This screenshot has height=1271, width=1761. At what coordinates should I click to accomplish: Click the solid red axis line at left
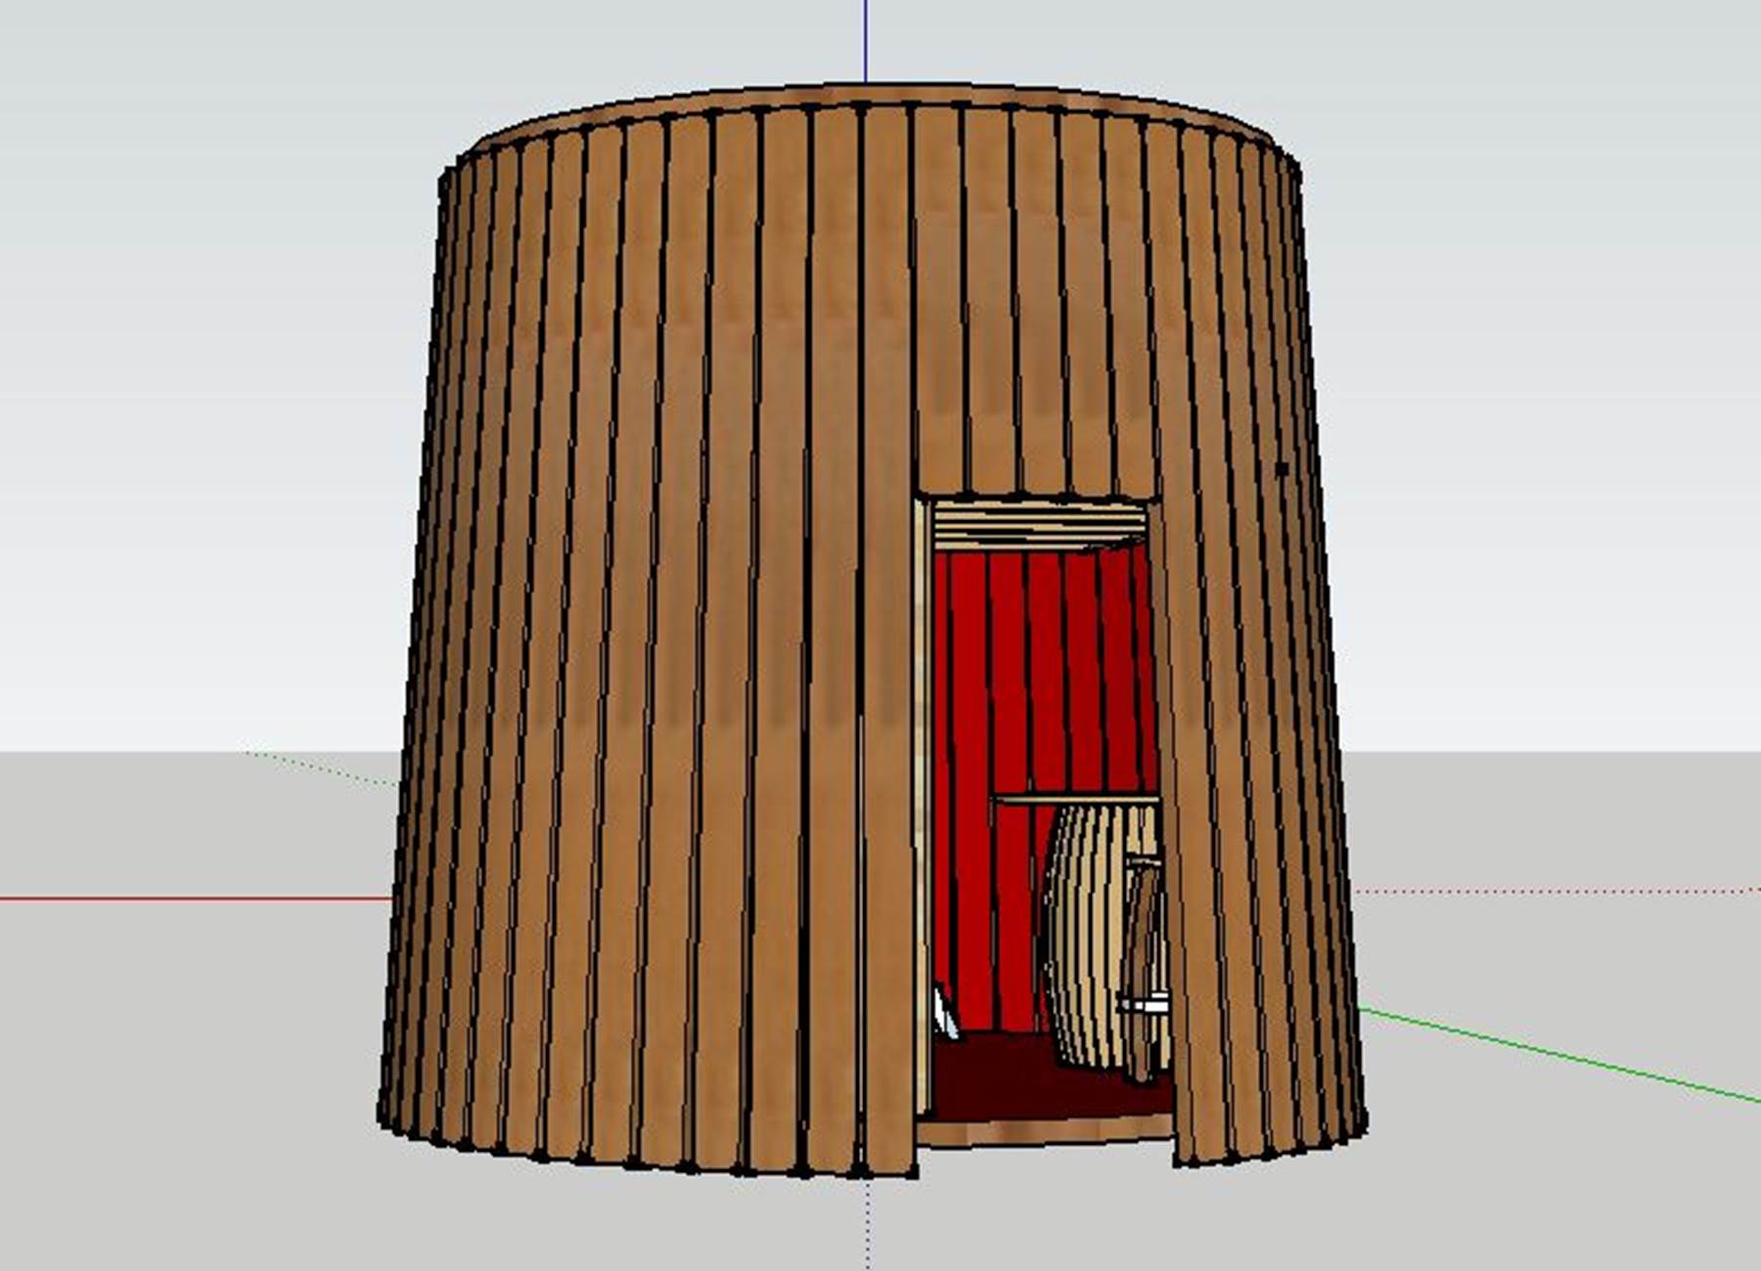click(196, 898)
